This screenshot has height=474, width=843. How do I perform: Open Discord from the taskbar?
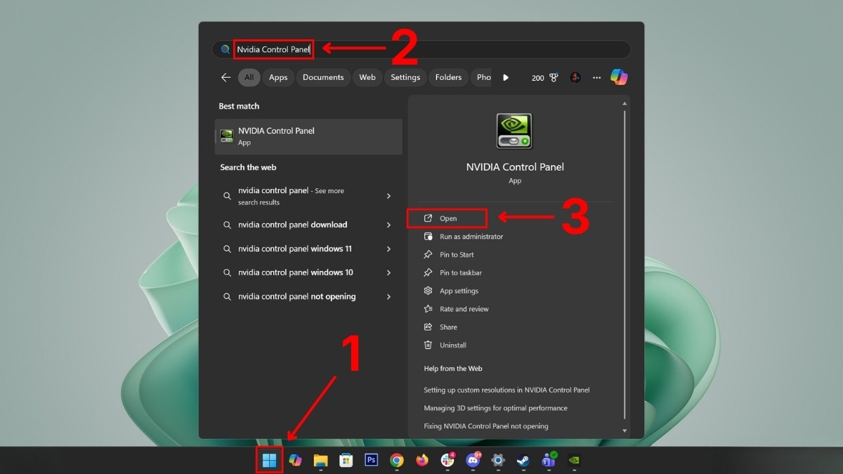(x=473, y=461)
